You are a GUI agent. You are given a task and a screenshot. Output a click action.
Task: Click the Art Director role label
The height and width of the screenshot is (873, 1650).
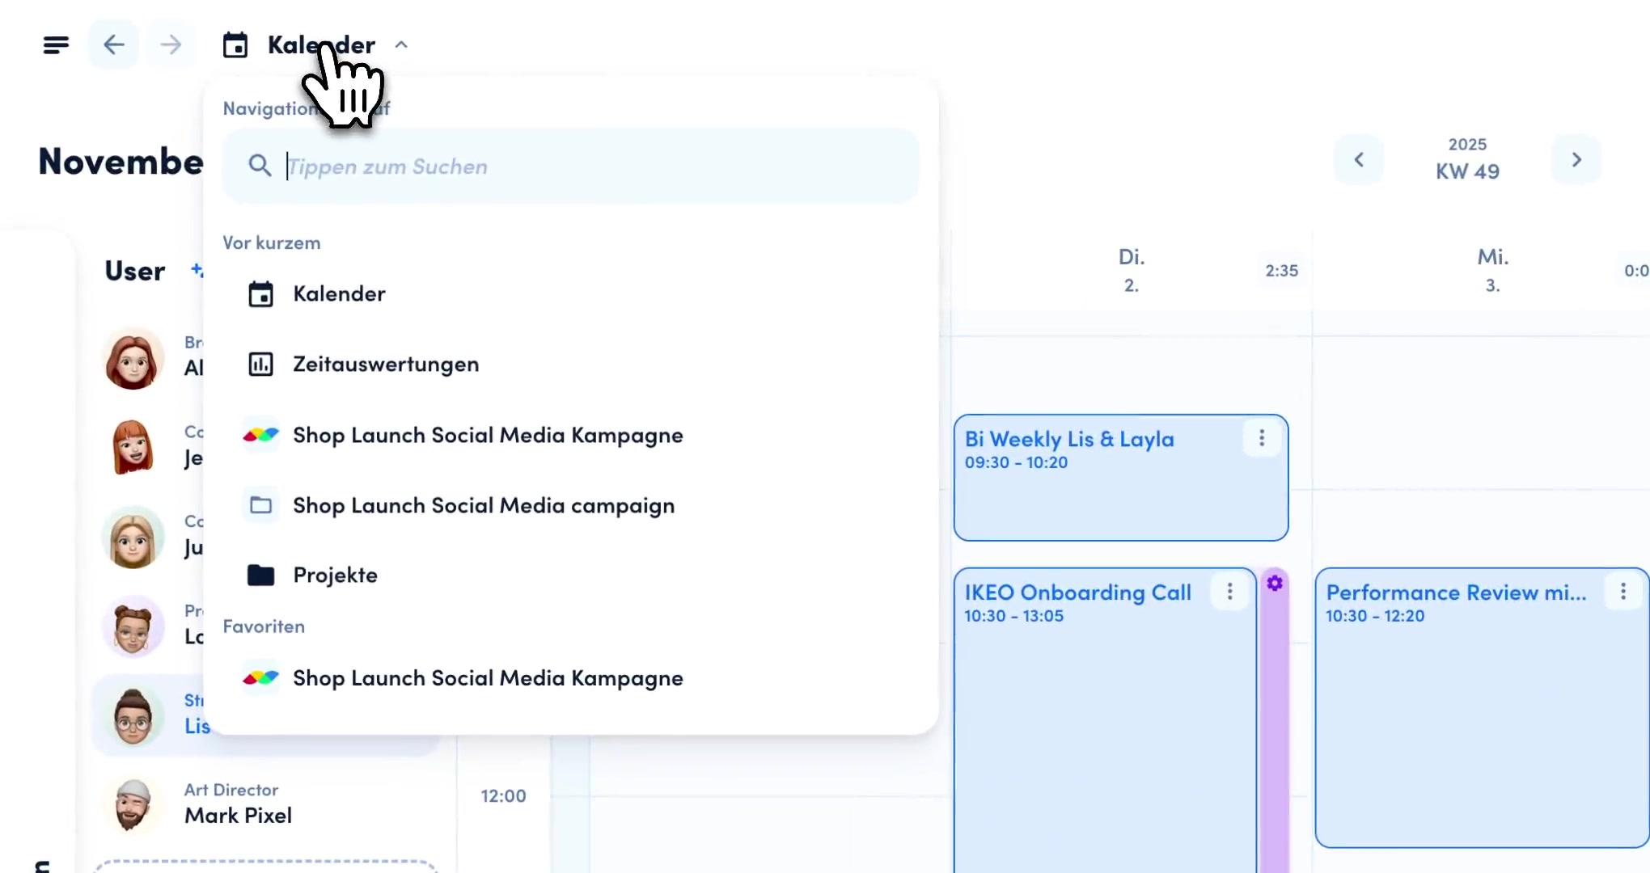pos(231,790)
